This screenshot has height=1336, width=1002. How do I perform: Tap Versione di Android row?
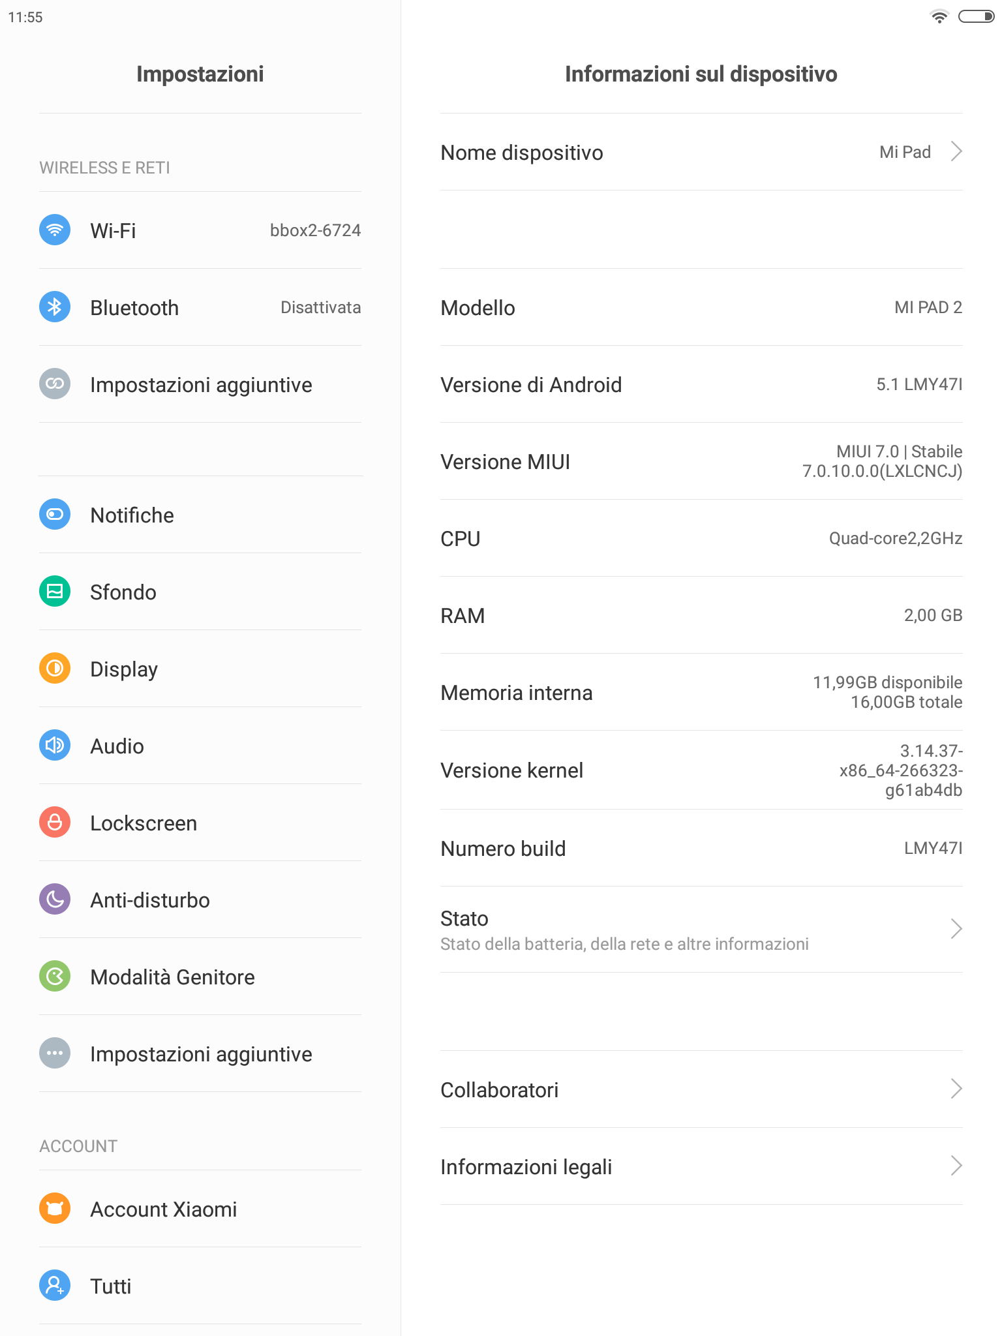701,384
